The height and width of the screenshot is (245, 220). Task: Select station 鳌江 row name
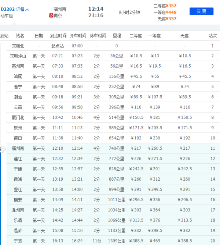18,189
